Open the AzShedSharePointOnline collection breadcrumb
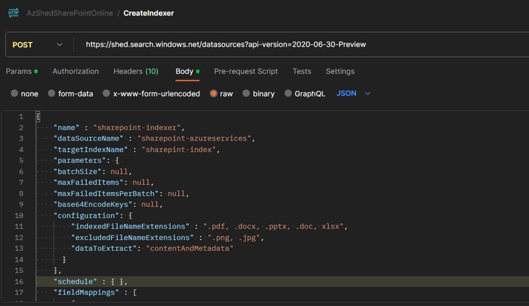The width and height of the screenshot is (529, 306). pyautogui.click(x=70, y=13)
